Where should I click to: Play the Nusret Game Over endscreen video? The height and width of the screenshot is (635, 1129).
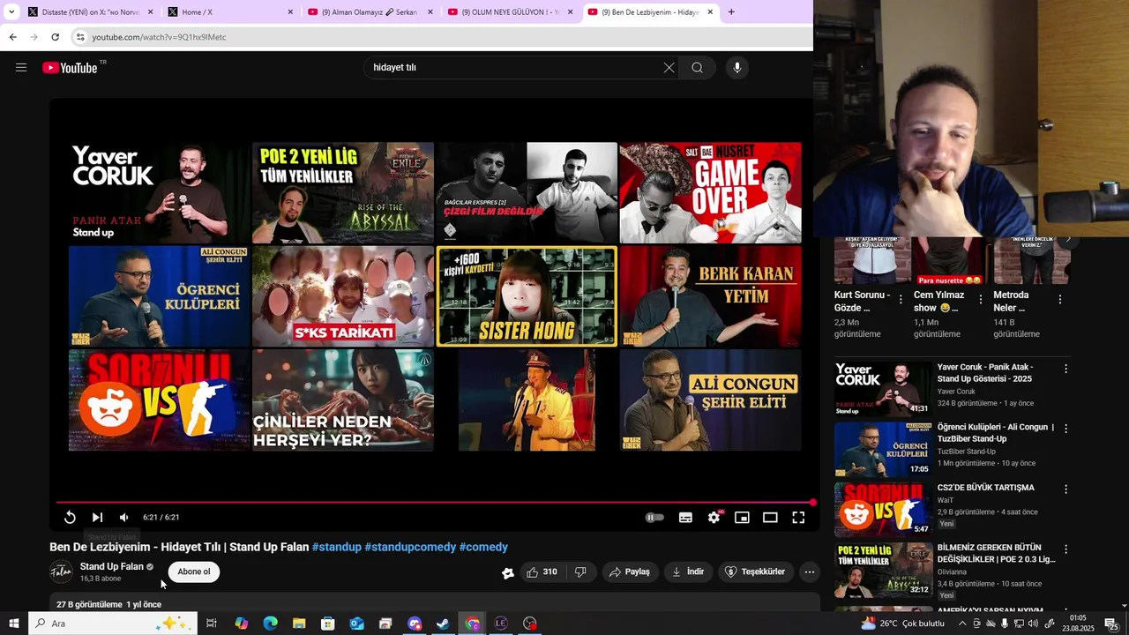(x=710, y=192)
